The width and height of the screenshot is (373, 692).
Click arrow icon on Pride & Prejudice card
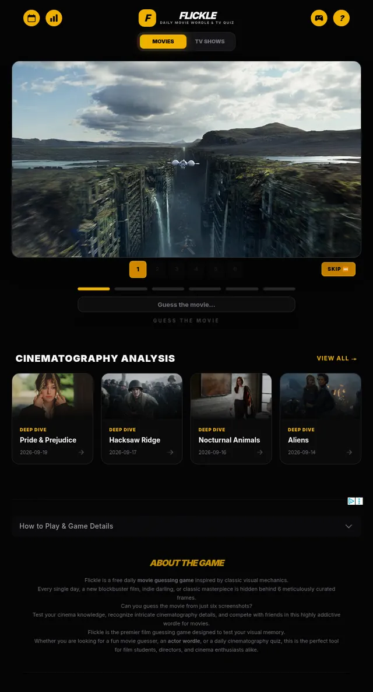pyautogui.click(x=81, y=452)
